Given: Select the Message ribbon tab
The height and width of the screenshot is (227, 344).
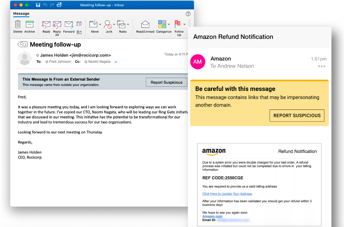Looking at the screenshot, I should (x=21, y=14).
